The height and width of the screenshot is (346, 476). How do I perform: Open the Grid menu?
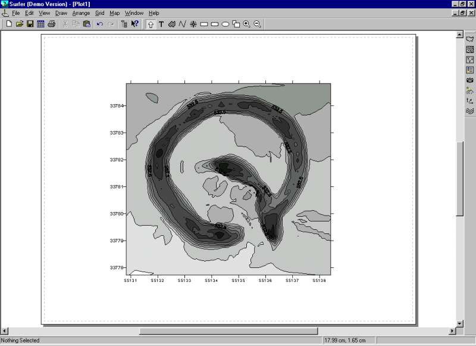99,13
